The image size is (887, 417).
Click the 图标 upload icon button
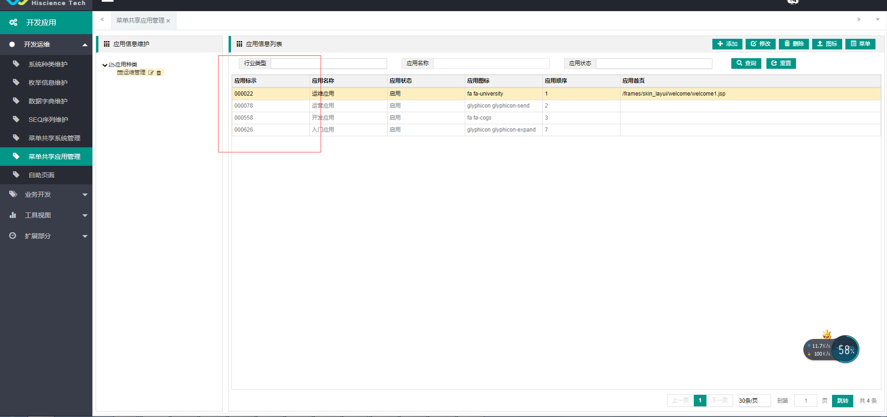[x=827, y=44]
